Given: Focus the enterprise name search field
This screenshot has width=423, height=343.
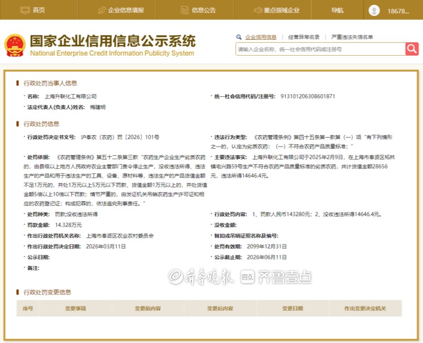Looking at the screenshot, I should [320, 49].
